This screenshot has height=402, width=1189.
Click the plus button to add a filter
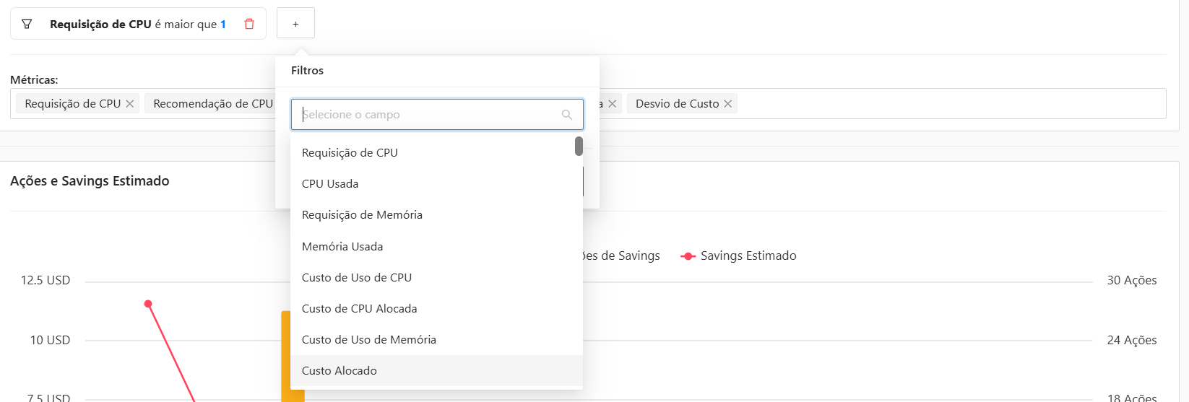coord(295,24)
